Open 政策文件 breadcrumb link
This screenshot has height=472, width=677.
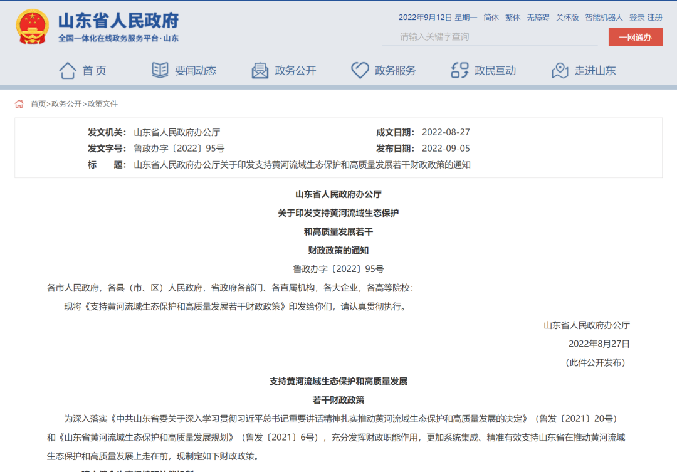tap(102, 104)
